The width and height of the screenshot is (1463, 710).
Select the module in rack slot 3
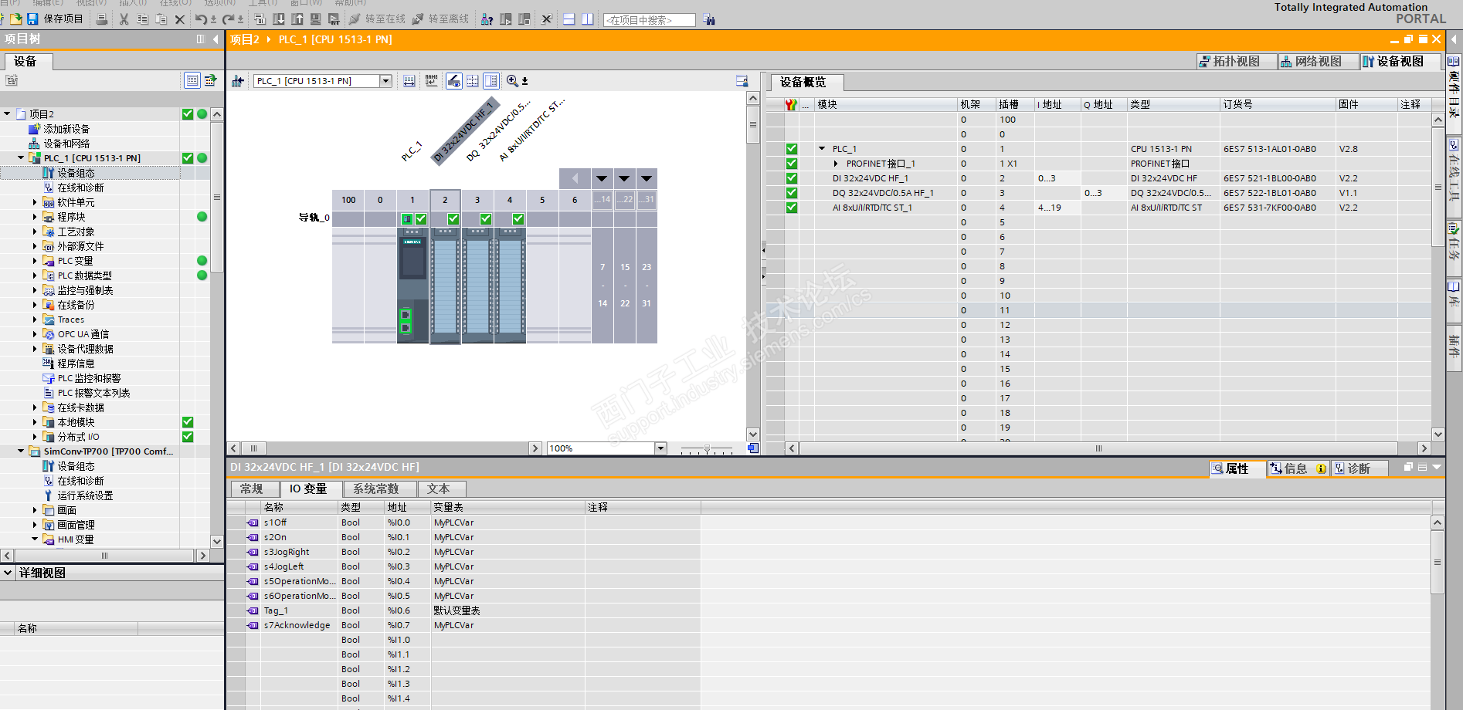(x=477, y=286)
